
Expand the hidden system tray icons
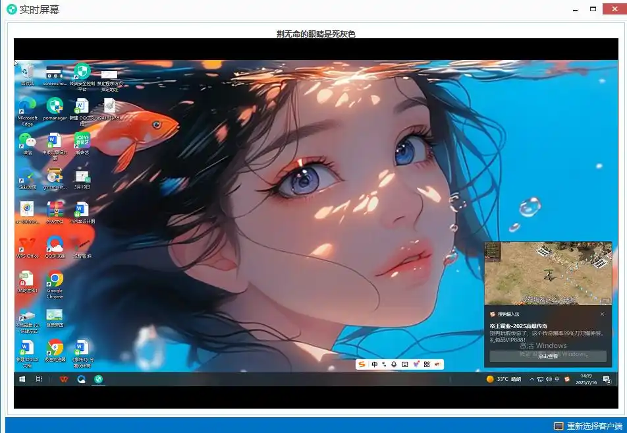[532, 379]
